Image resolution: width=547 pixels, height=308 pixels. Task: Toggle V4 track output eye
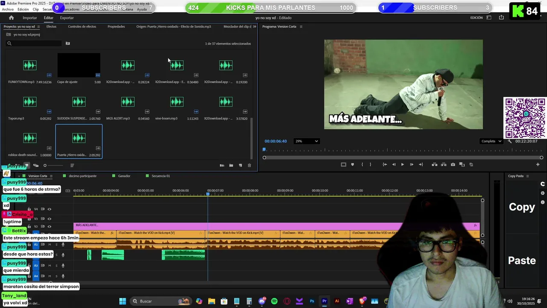[50, 209]
